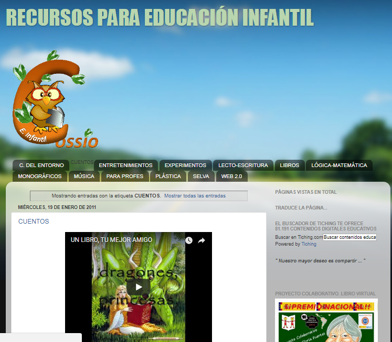Click the video share arrow icon
This screenshot has height=342, width=392.
[202, 240]
